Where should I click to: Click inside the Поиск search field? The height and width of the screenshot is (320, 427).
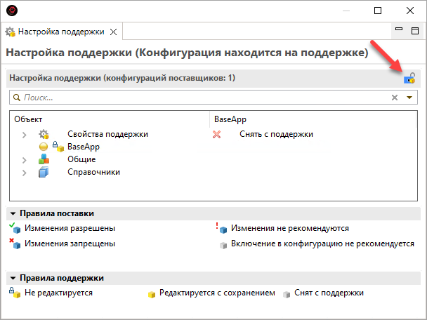click(204, 98)
